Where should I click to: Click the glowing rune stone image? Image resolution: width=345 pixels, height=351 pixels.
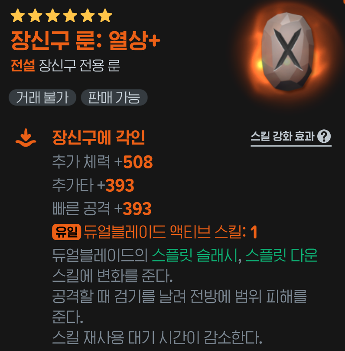(x=288, y=52)
